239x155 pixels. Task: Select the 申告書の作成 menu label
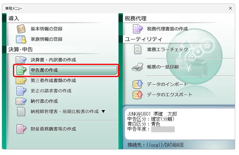44,70
